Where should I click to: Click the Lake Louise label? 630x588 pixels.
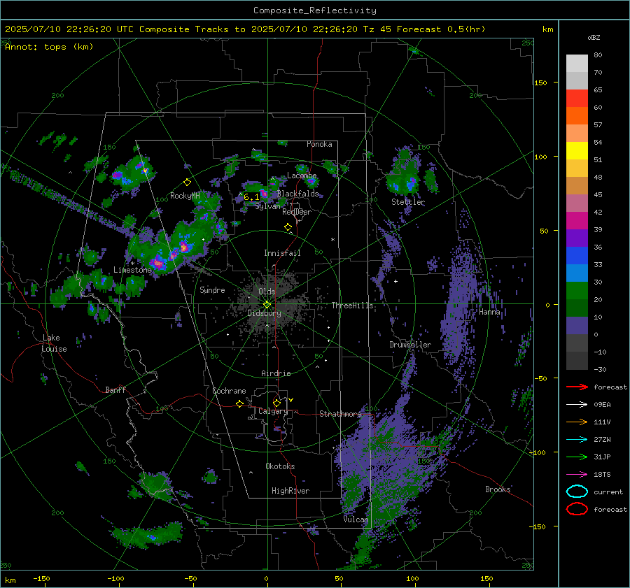pos(54,343)
